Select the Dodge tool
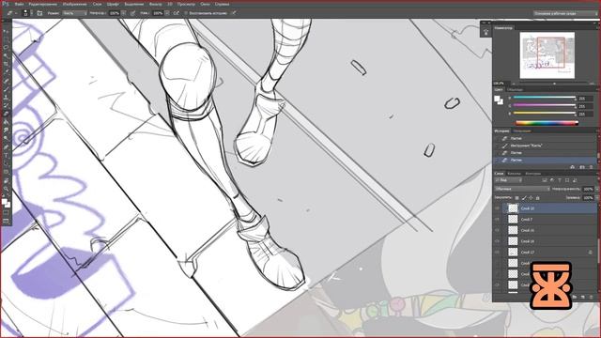 (x=7, y=138)
